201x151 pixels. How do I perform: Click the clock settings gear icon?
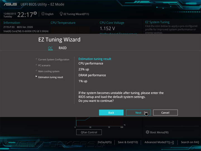coord(35,13)
